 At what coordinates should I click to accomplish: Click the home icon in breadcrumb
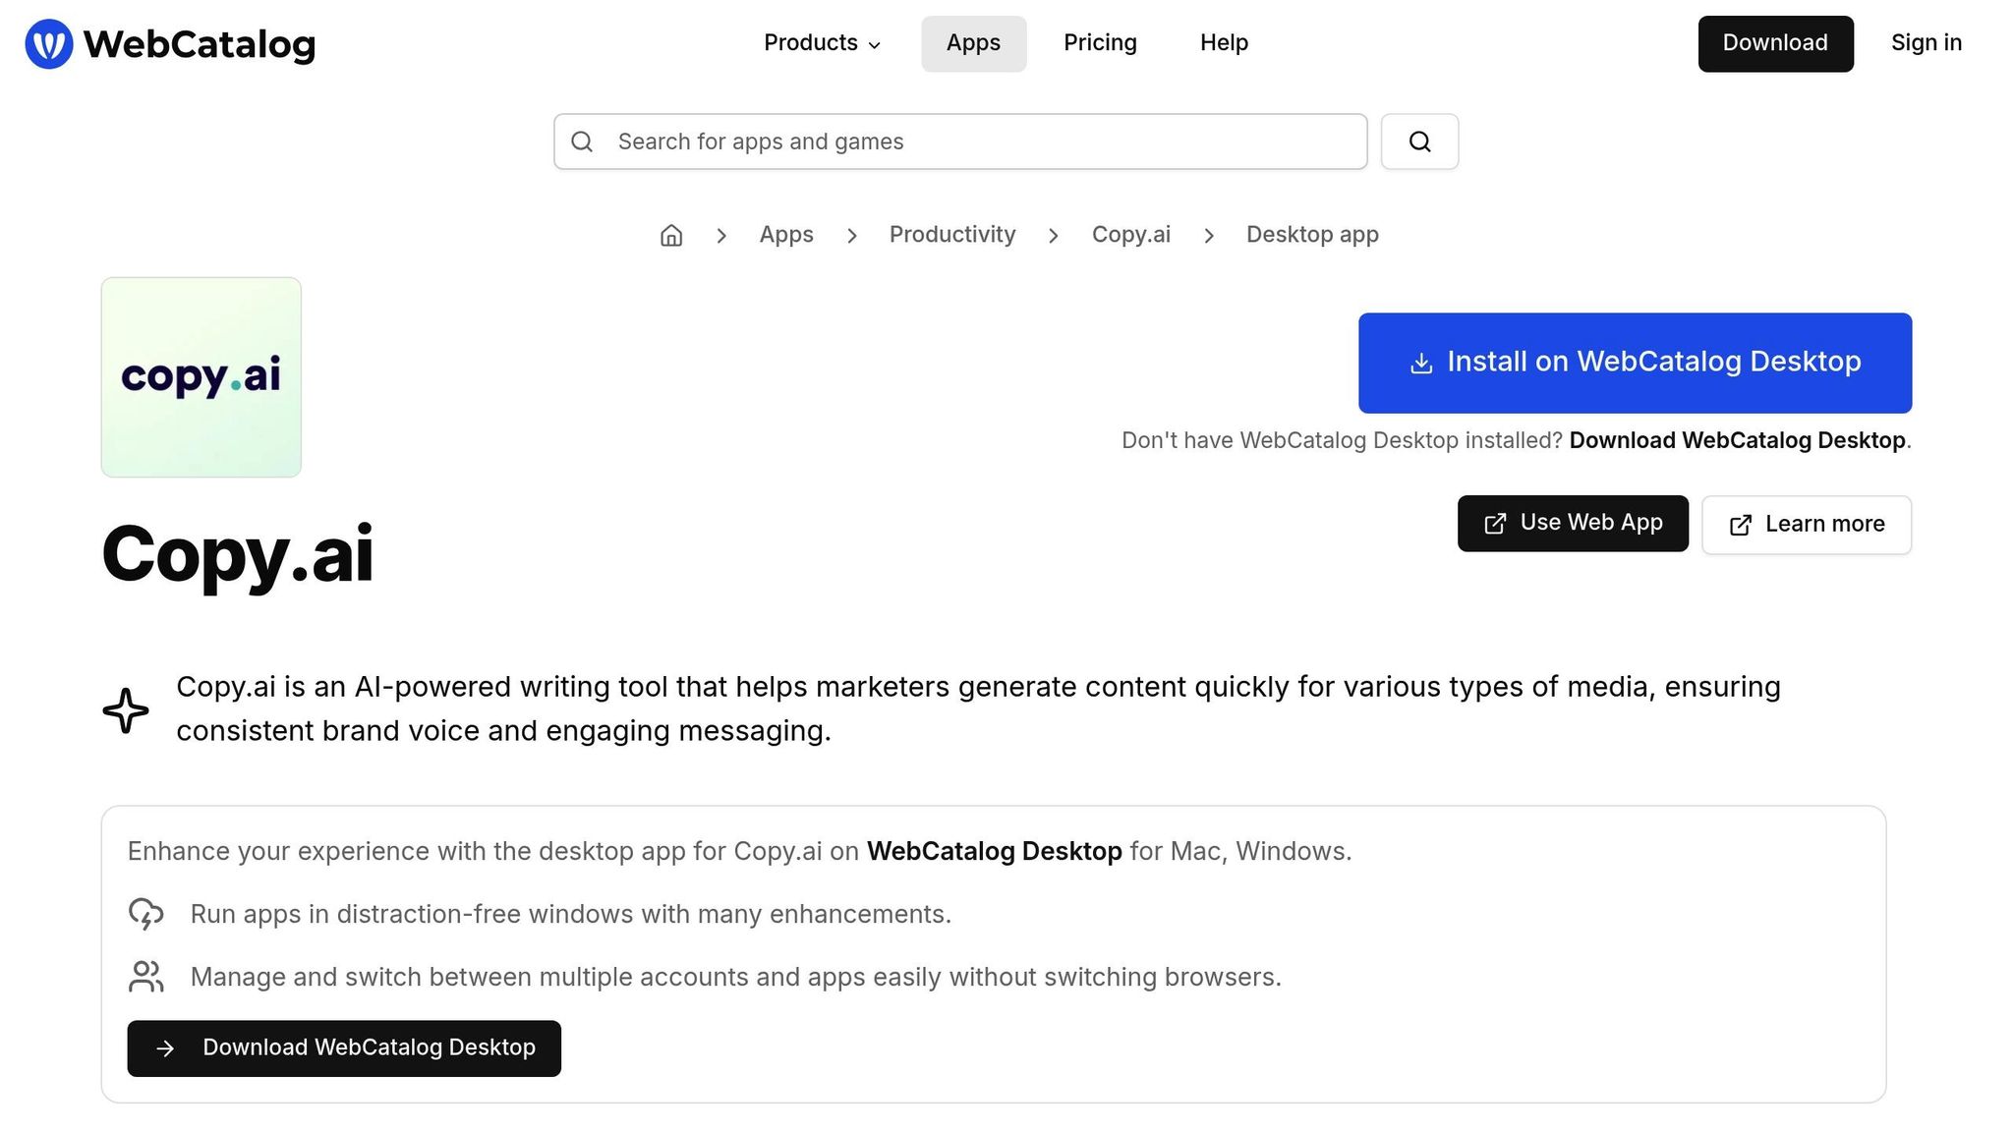[670, 235]
